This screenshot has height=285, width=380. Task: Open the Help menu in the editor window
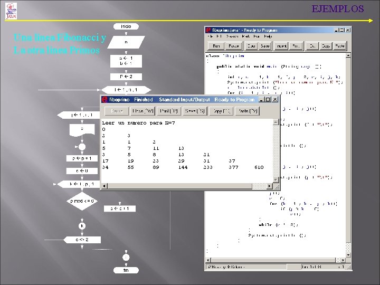(x=268, y=36)
